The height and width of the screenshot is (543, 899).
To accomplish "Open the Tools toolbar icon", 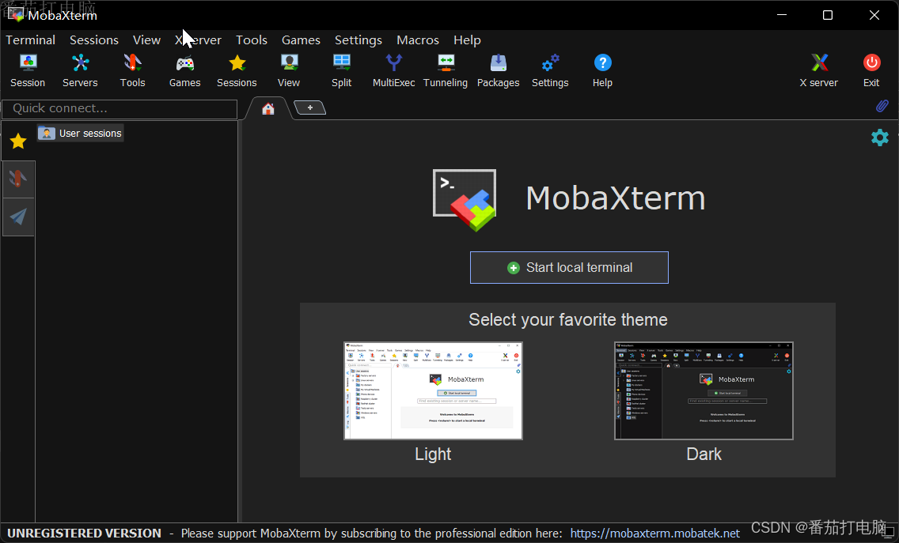I will pyautogui.click(x=132, y=70).
